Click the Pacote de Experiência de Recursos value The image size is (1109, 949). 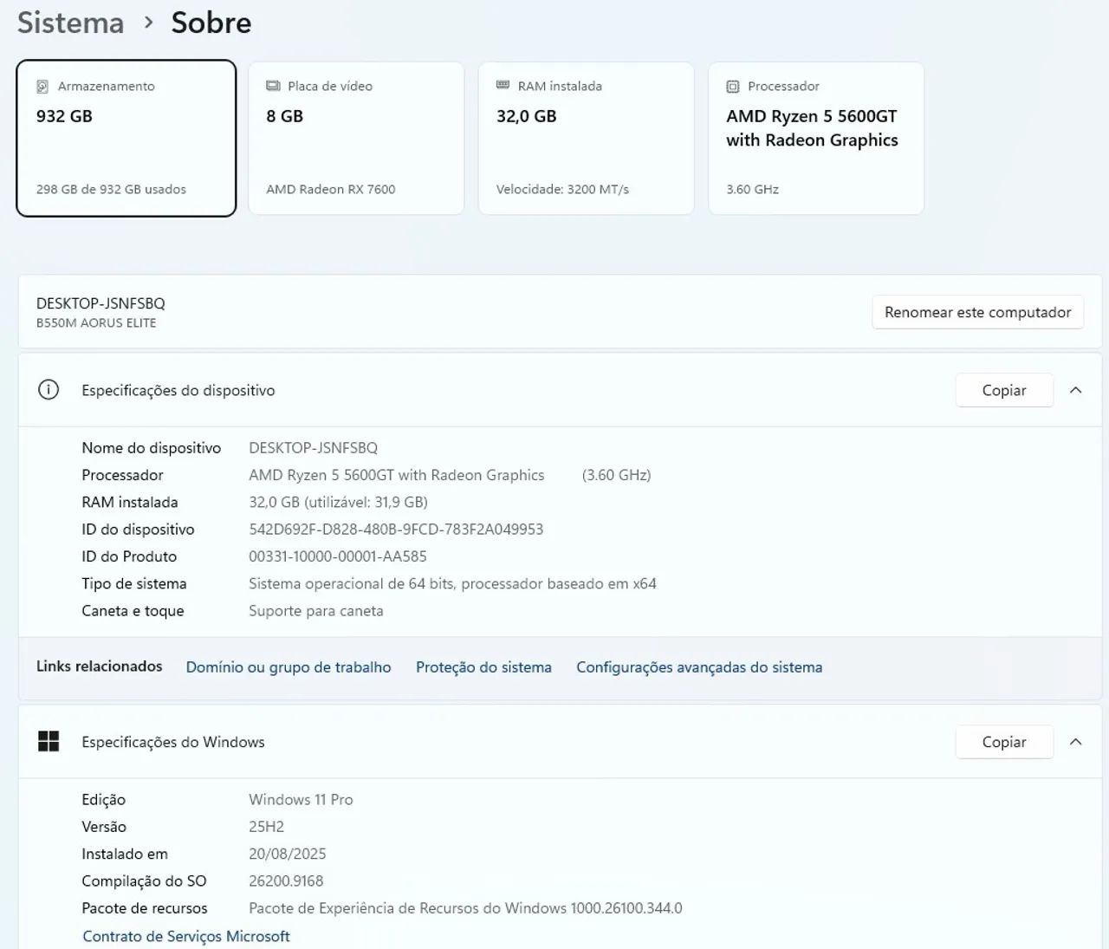465,908
